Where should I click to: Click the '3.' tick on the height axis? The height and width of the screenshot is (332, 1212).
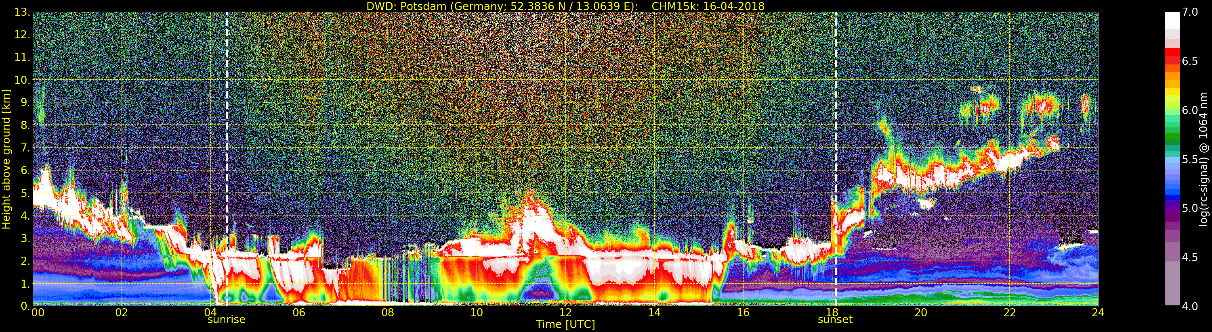pos(25,238)
